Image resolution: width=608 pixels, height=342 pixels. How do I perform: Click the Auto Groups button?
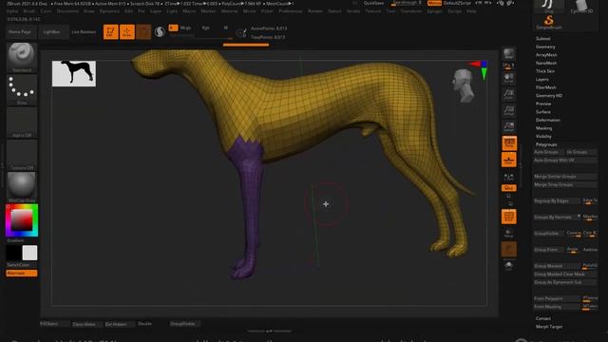click(548, 152)
